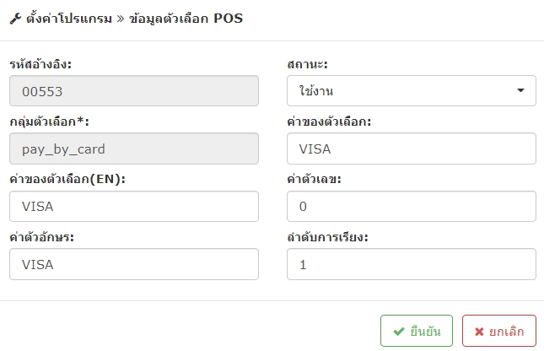
Task: Click the ค่าตัวอักษร field containing VISA
Action: pyautogui.click(x=134, y=264)
